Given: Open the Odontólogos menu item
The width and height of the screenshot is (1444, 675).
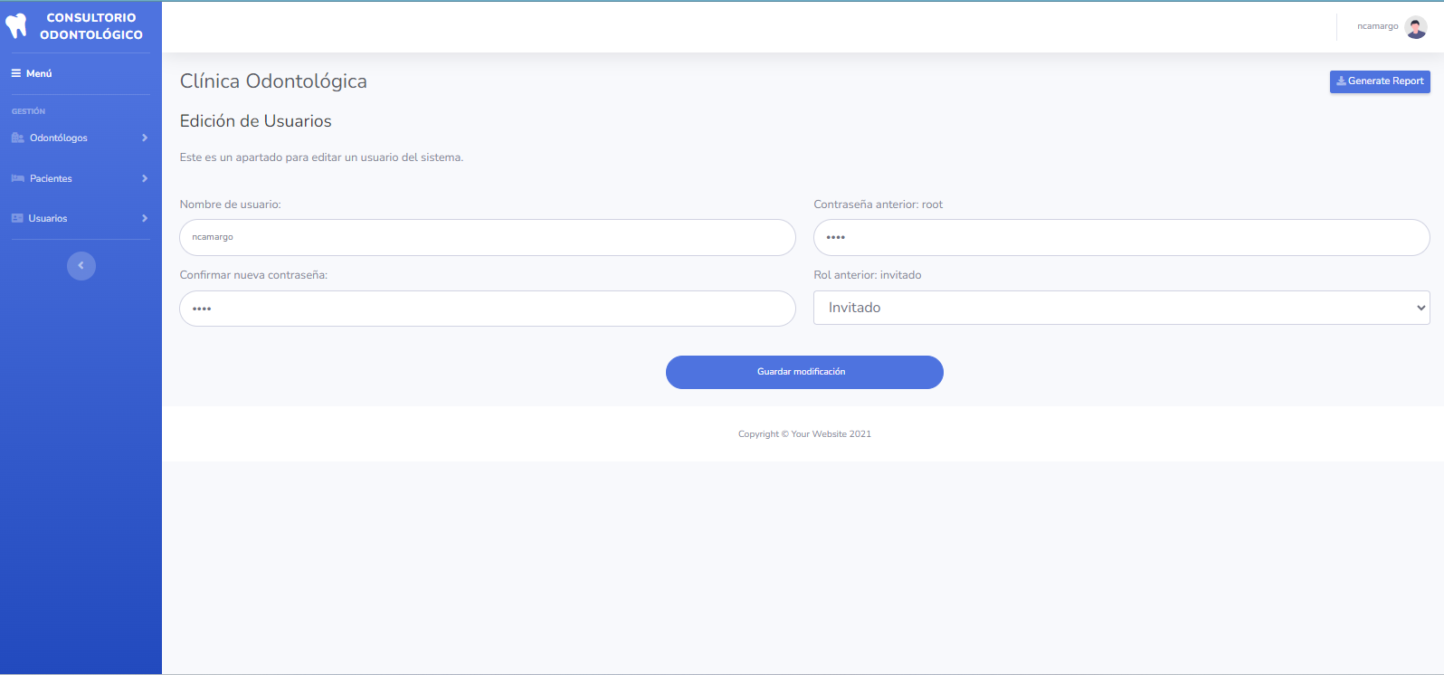Looking at the screenshot, I should [81, 138].
